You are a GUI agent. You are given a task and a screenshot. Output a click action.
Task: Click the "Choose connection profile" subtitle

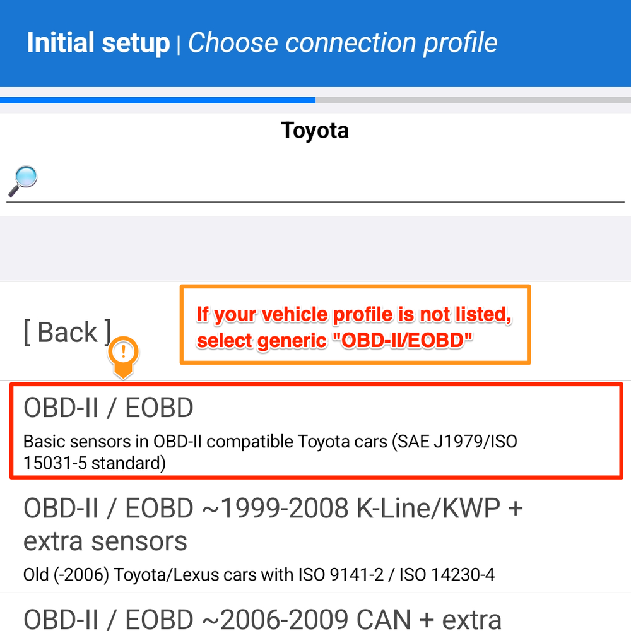[x=343, y=43]
